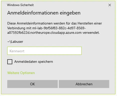The width and height of the screenshot is (117, 96).
Task: Open Weitere Optionen
Action: 21,73
